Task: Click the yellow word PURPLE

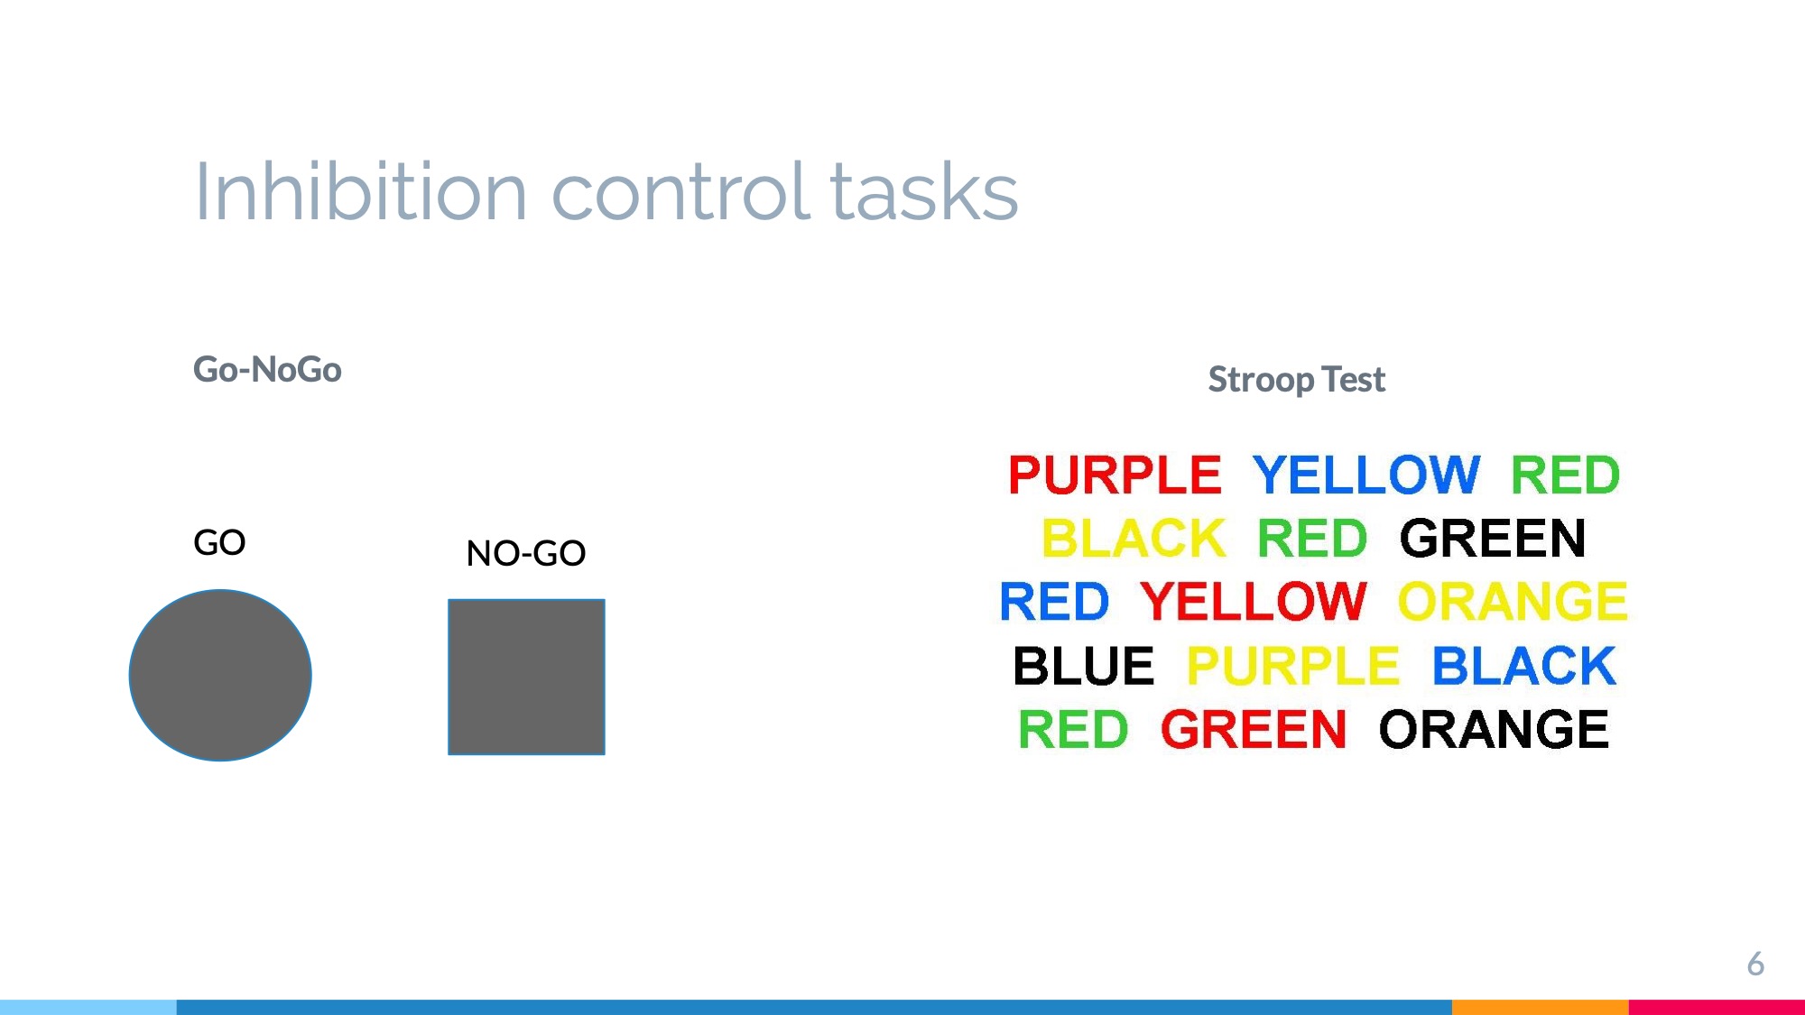Action: (x=1292, y=666)
